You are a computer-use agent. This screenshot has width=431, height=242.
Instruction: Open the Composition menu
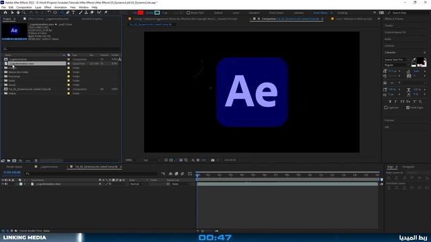point(24,7)
